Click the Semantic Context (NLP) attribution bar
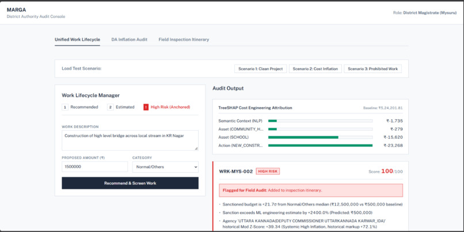 [320, 121]
